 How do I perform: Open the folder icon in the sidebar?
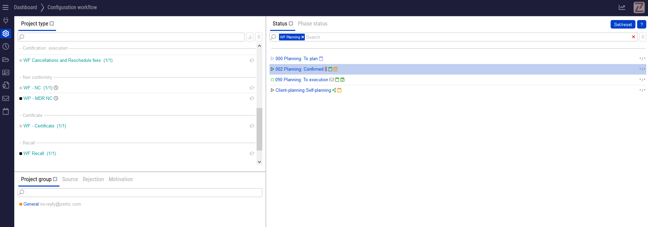6,59
